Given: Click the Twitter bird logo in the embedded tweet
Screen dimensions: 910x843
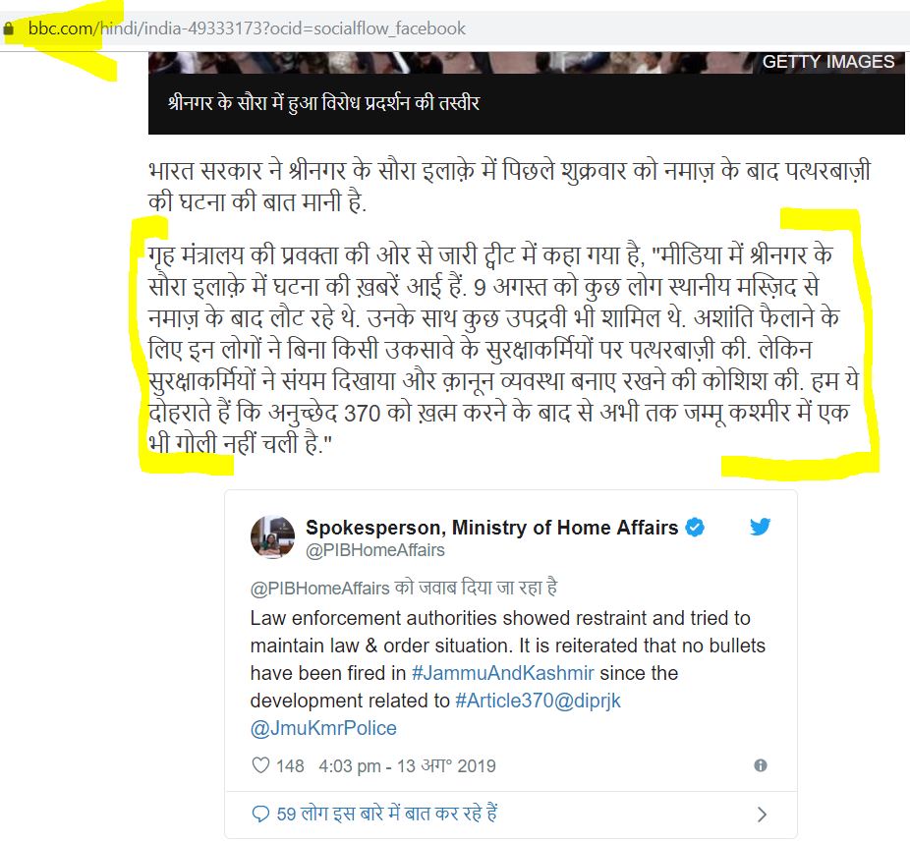Looking at the screenshot, I should pos(760,527).
